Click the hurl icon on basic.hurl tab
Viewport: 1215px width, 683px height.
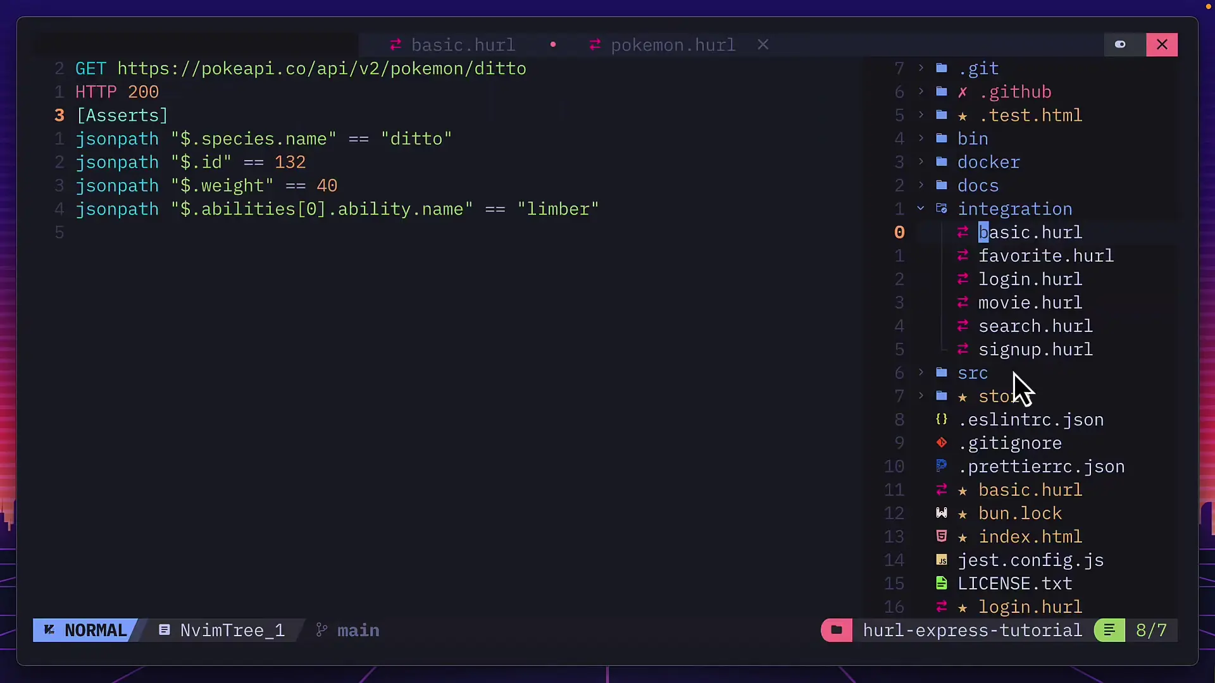(x=396, y=45)
